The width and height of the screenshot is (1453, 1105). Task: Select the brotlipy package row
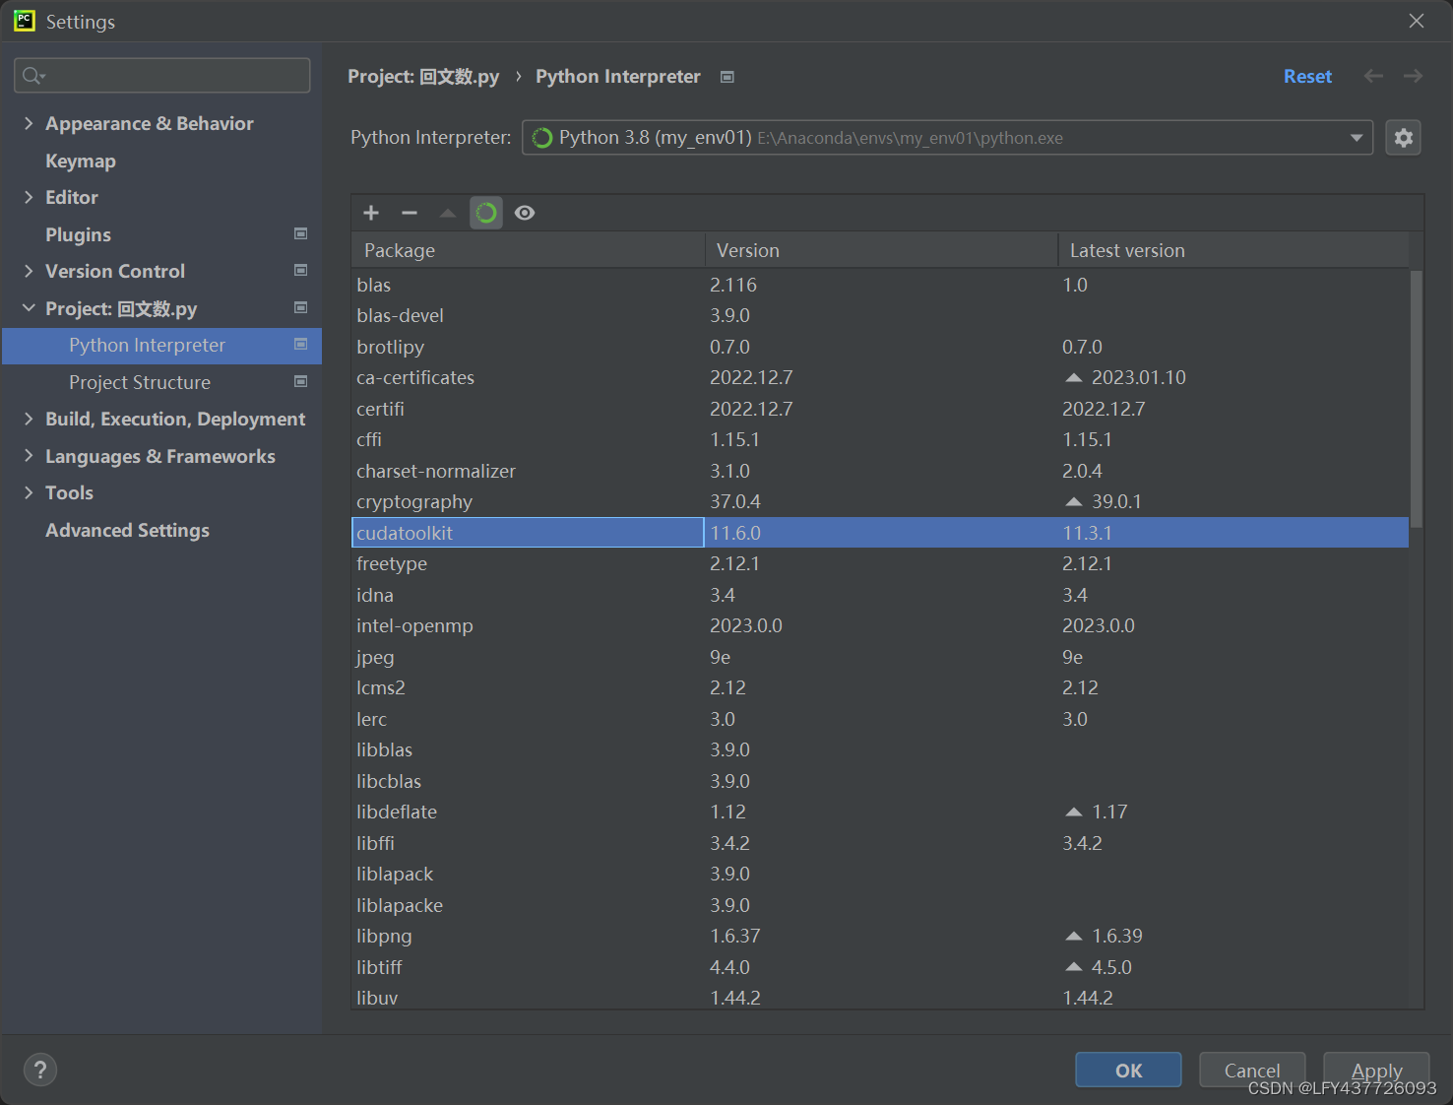[880, 347]
